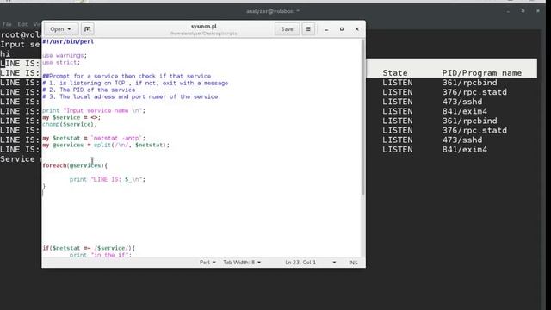
Task: Close the terminal window
Action: 537,11
